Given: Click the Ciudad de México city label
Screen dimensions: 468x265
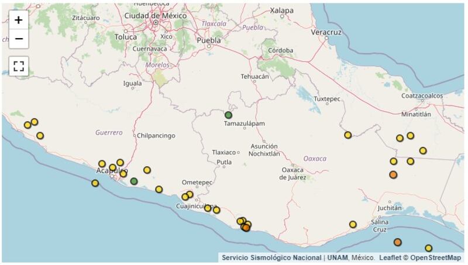Looking at the screenshot, I should [x=155, y=15].
